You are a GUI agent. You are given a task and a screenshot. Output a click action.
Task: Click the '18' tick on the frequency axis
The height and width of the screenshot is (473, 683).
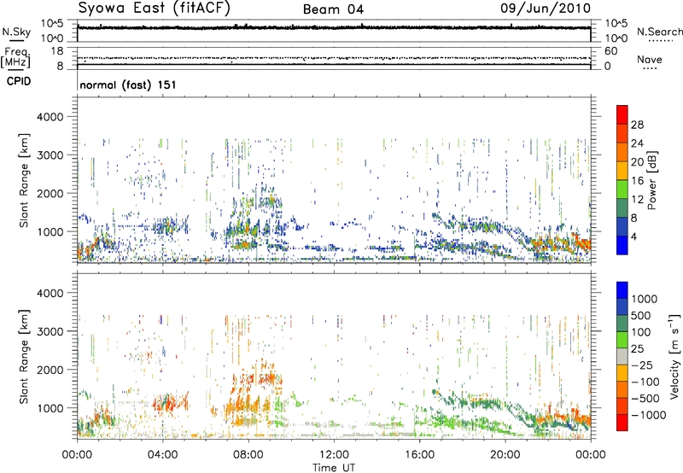point(56,51)
